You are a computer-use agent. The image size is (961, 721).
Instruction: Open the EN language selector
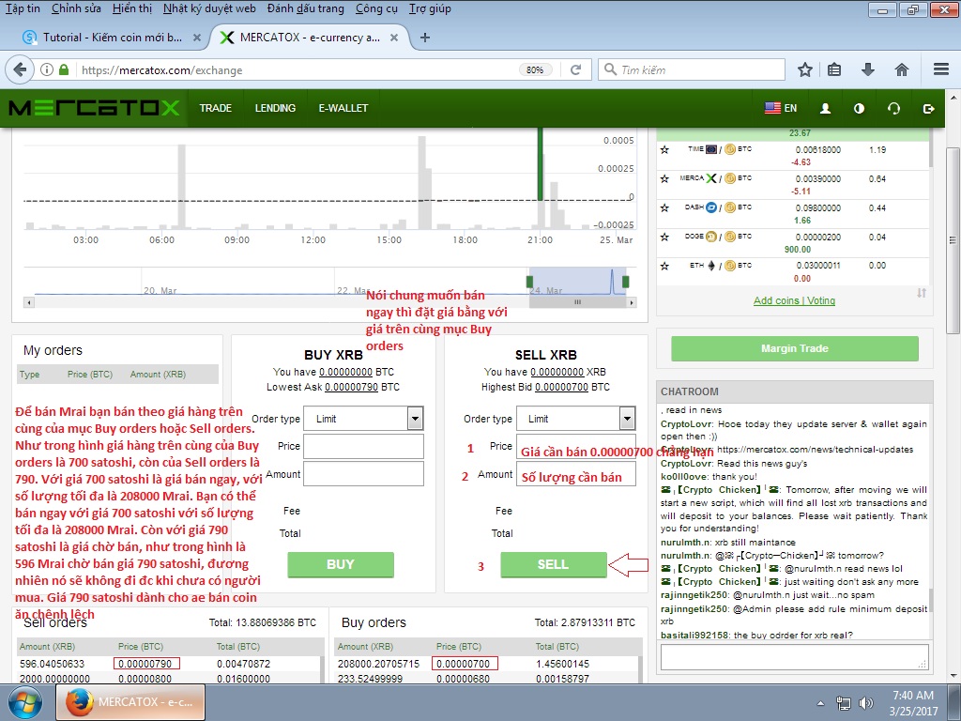(x=781, y=109)
